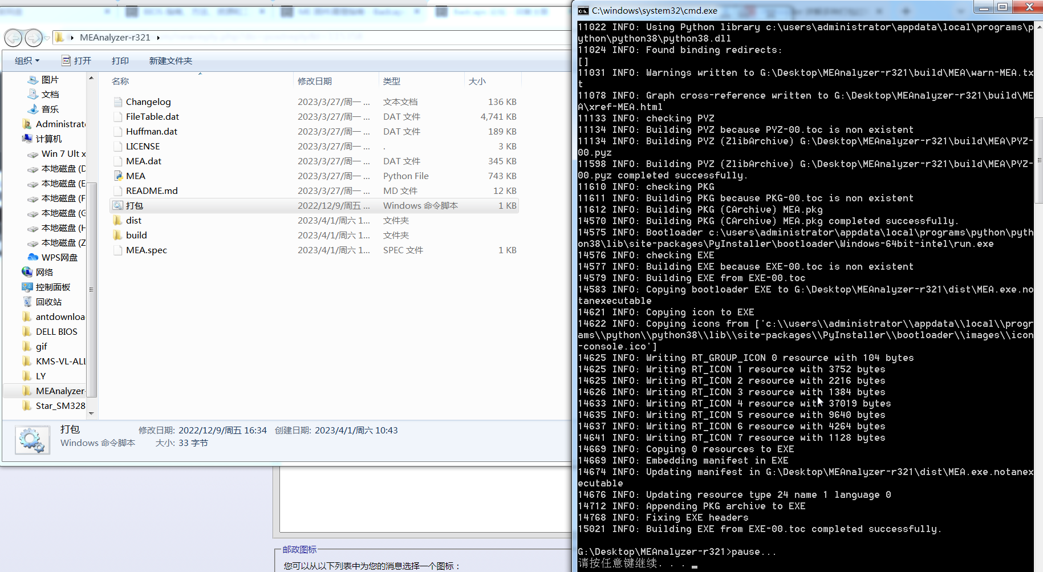The width and height of the screenshot is (1043, 572).
Task: Click the dist folder icon
Action: click(118, 220)
